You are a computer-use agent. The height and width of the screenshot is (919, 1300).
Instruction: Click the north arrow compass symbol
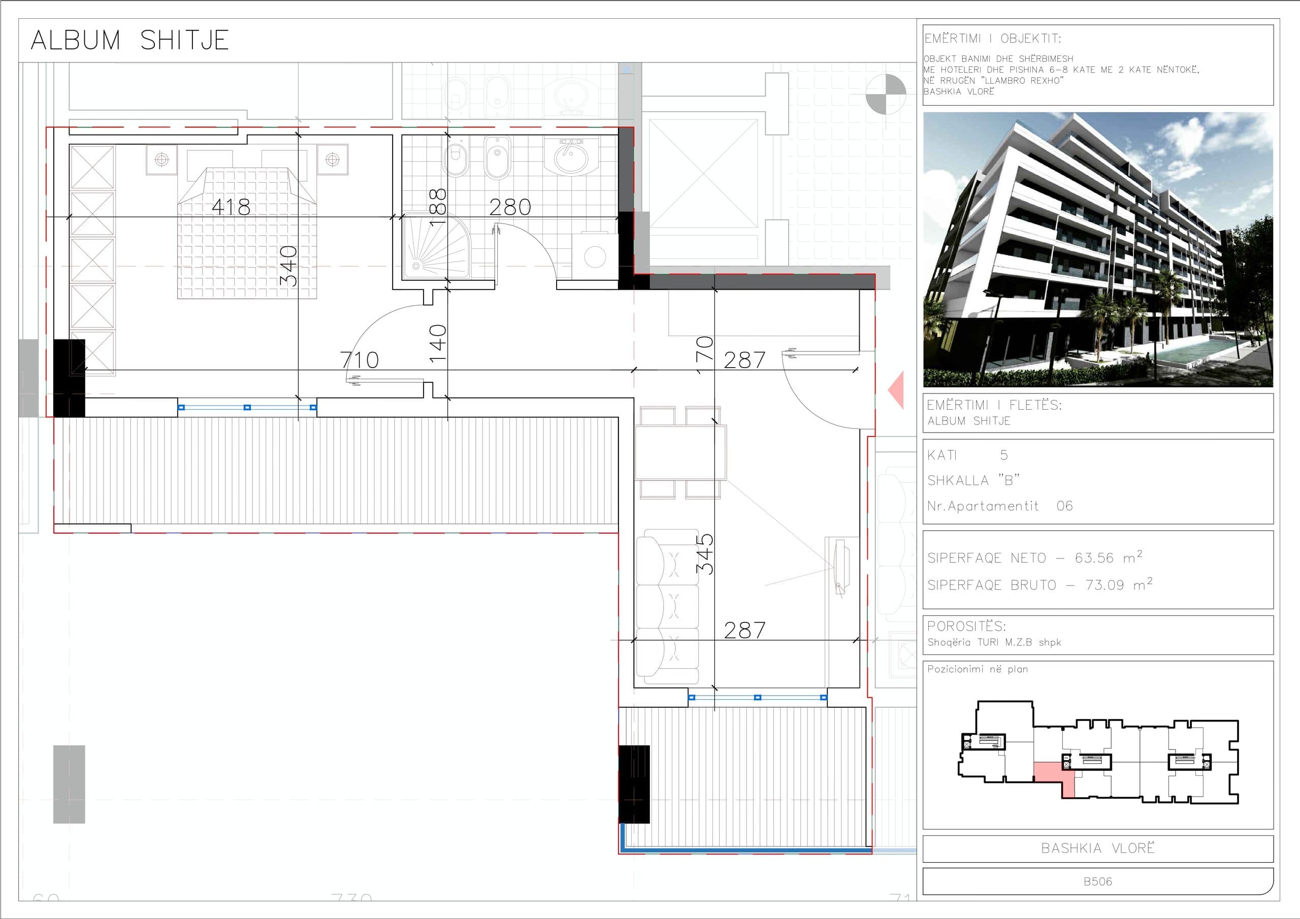tap(886, 94)
